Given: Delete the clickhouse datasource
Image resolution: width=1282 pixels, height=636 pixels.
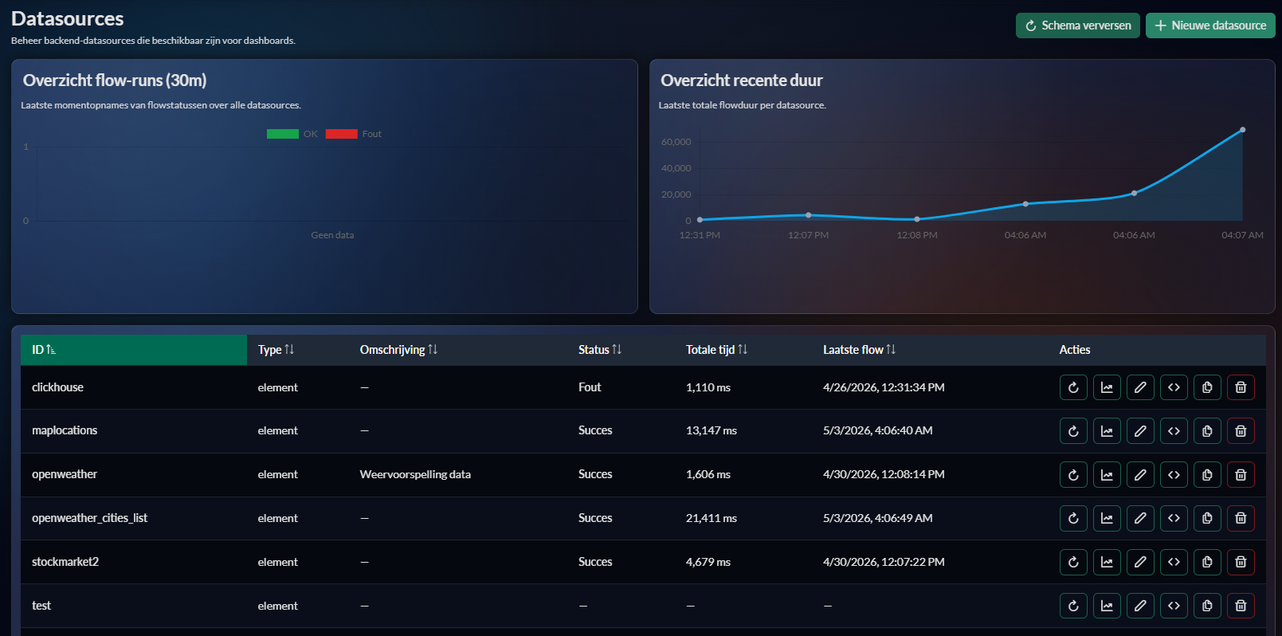Looking at the screenshot, I should (1241, 387).
